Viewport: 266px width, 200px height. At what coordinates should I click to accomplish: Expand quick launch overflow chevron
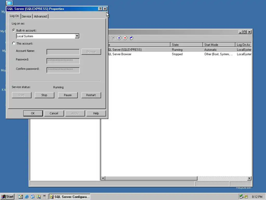[44, 196]
